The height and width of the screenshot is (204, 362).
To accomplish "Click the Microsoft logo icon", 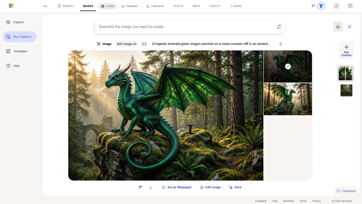I will click(11, 6).
